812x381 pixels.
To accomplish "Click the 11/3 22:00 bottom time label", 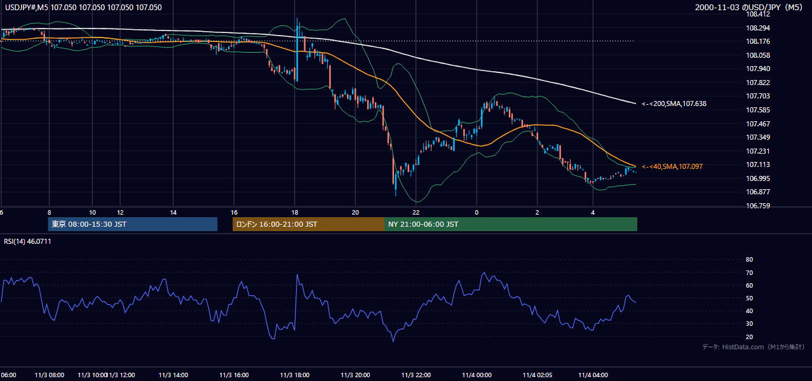I will (x=416, y=375).
